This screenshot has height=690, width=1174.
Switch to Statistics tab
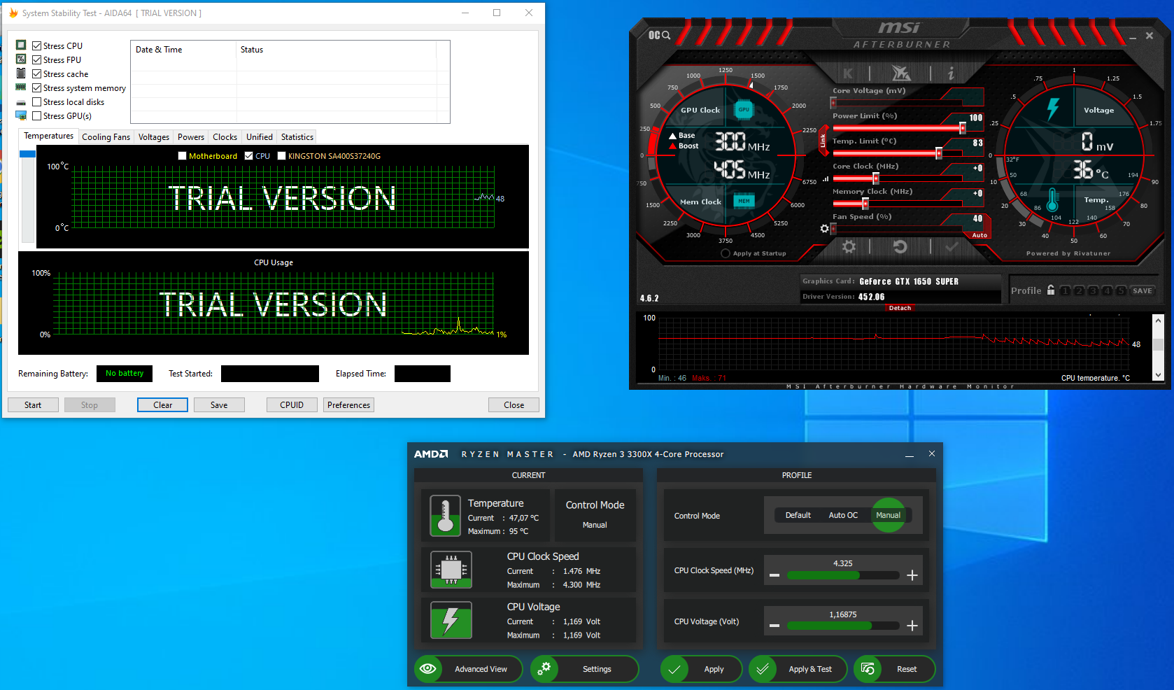coord(297,137)
